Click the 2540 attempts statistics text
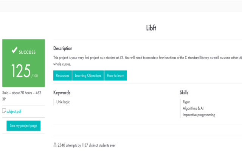Screen dimensions: 242x151 pyautogui.click(x=87, y=145)
